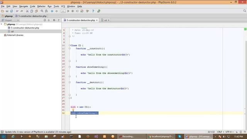247x139 pixels.
Task: Open the File menu
Action: pyautogui.click(x=3, y=6)
